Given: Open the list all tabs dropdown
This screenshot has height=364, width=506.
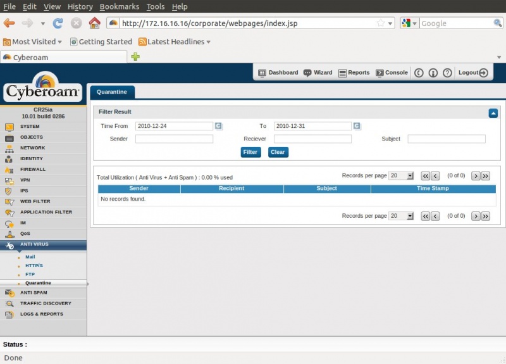Looking at the screenshot, I should (x=499, y=57).
